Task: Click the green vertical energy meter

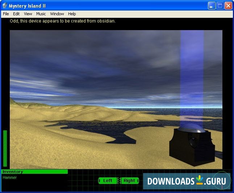Action: pyautogui.click(x=5, y=148)
